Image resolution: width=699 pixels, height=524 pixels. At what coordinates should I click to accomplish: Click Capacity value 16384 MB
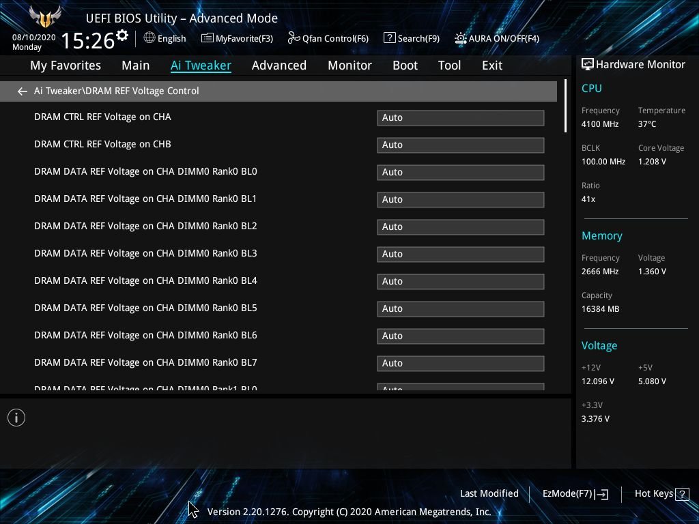(x=601, y=309)
